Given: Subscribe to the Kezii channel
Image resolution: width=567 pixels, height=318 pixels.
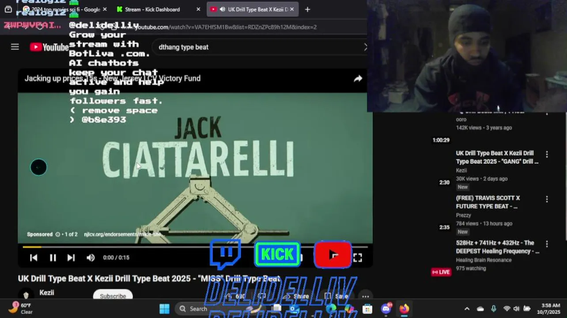Looking at the screenshot, I should pos(113,296).
